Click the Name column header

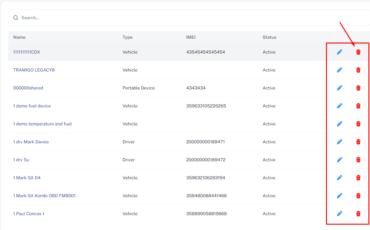[x=19, y=37]
